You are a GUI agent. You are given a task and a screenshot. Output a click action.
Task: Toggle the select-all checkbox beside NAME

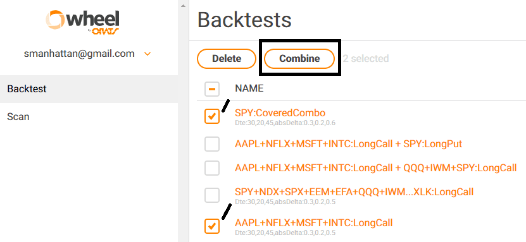pyautogui.click(x=212, y=89)
